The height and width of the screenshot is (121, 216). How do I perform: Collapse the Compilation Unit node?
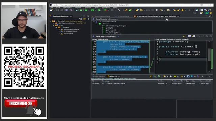[x=94, y=22]
